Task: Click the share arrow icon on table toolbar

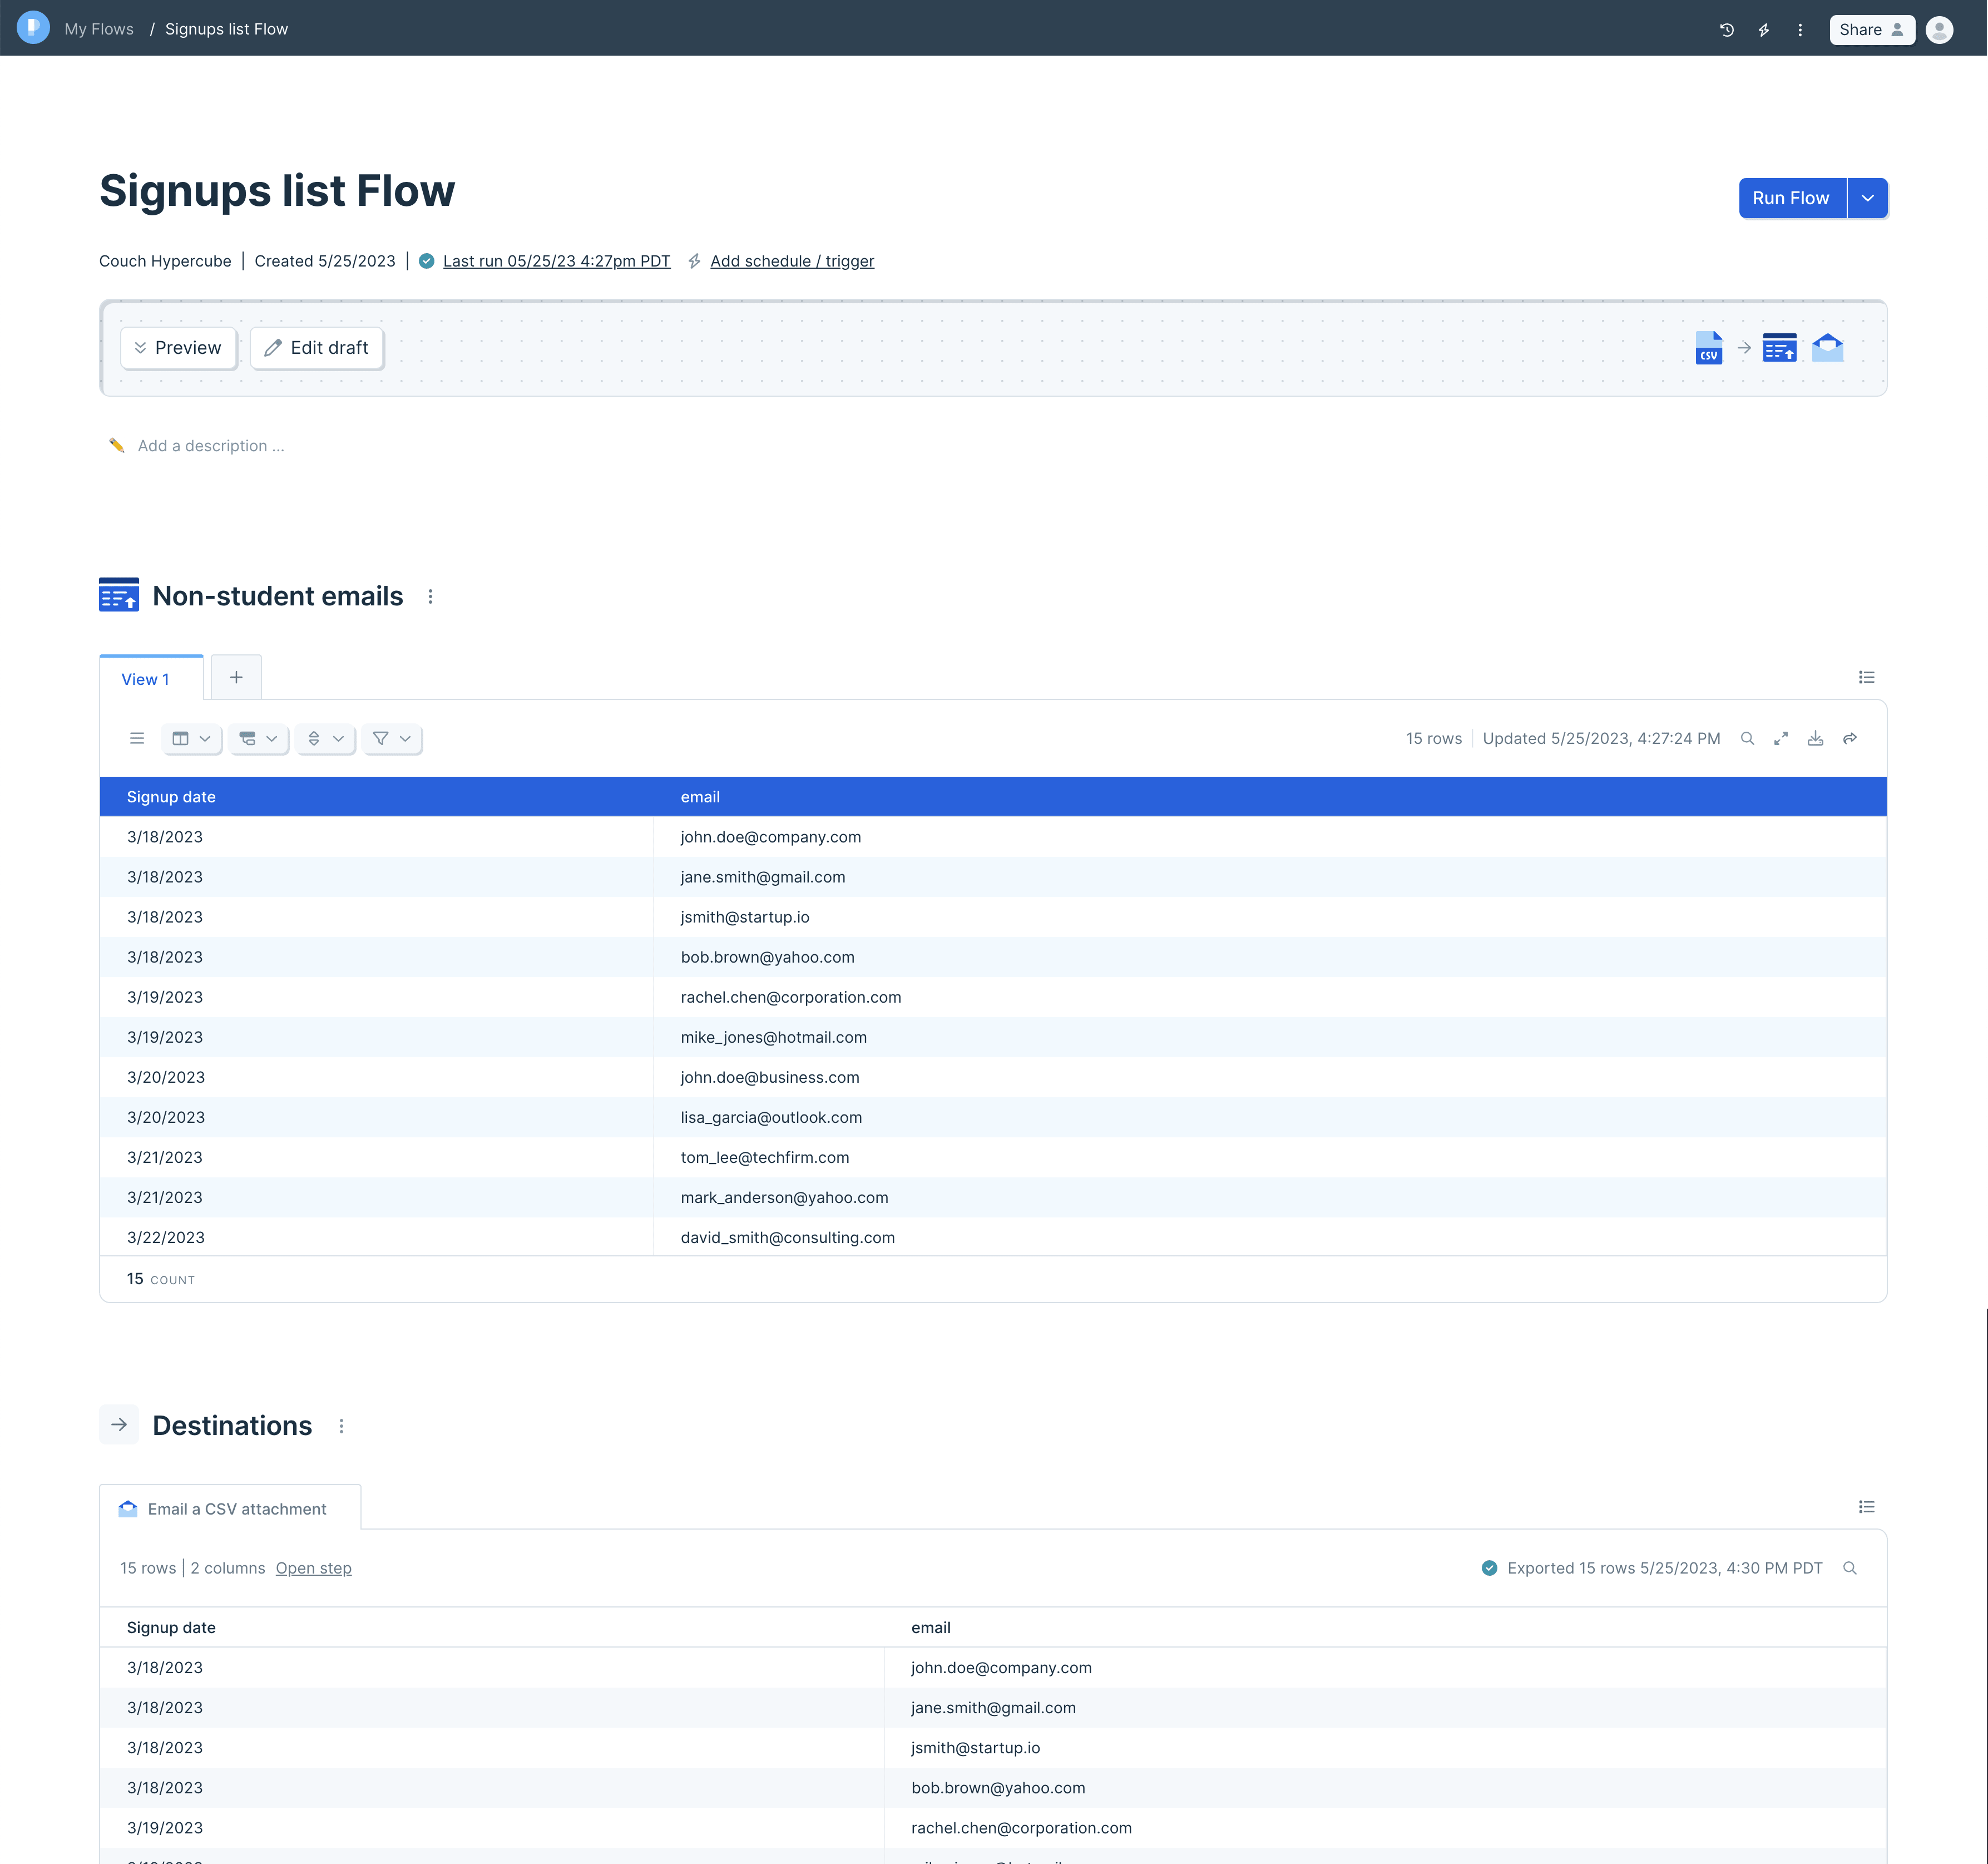Action: pyautogui.click(x=1850, y=738)
